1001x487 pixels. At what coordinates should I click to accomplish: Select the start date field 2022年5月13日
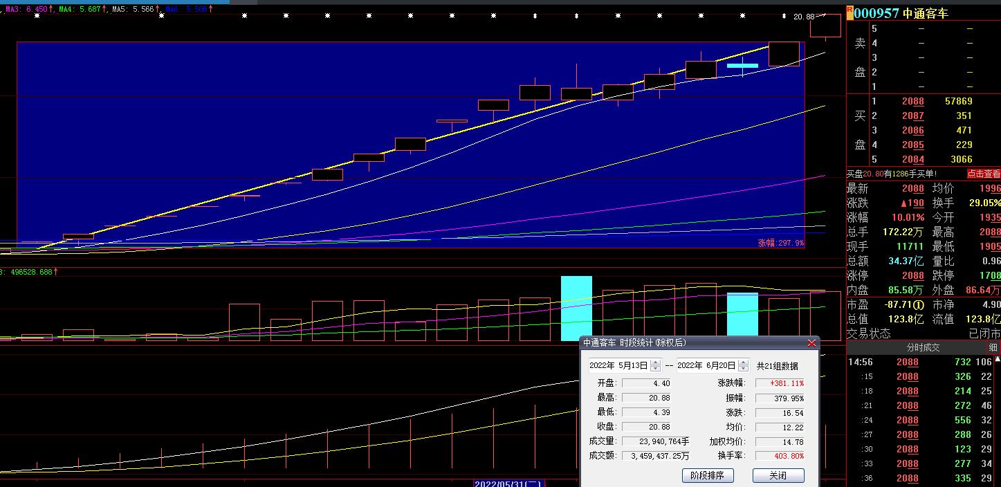tap(618, 366)
